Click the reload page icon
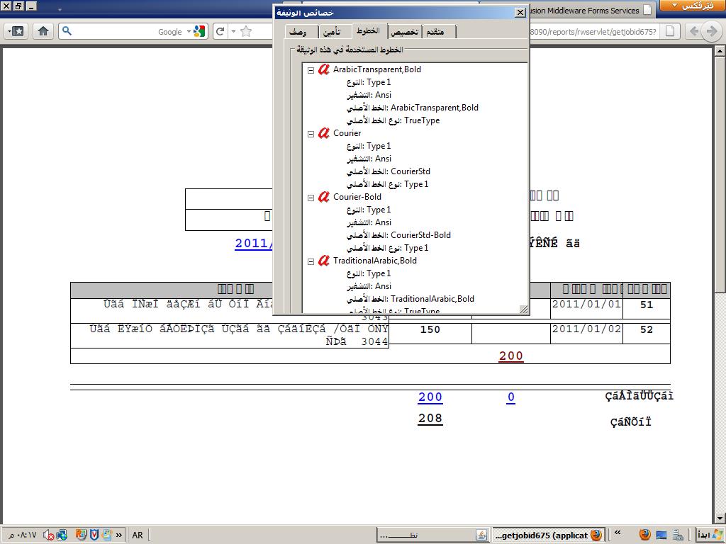 pyautogui.click(x=220, y=31)
